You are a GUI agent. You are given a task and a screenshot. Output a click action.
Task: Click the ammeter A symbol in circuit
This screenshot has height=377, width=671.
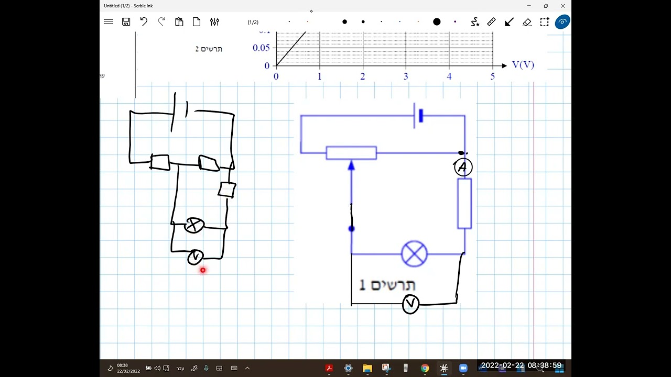point(462,167)
